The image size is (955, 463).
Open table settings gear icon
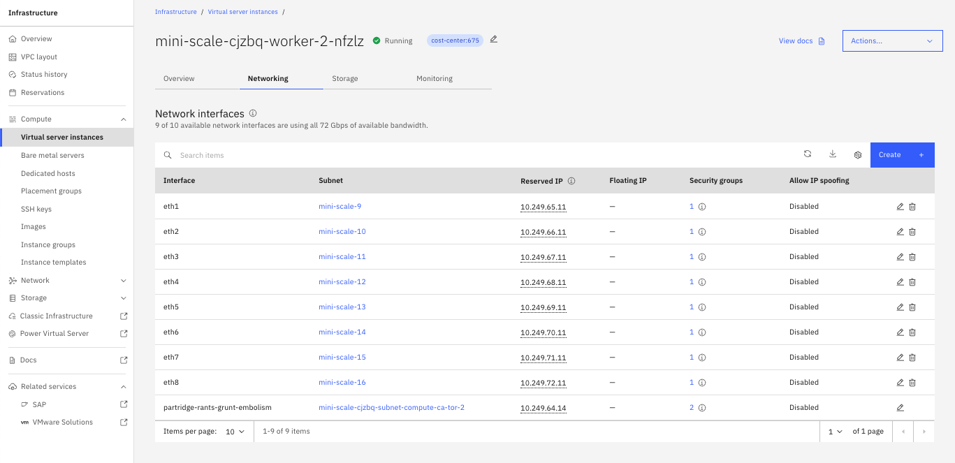[858, 155]
